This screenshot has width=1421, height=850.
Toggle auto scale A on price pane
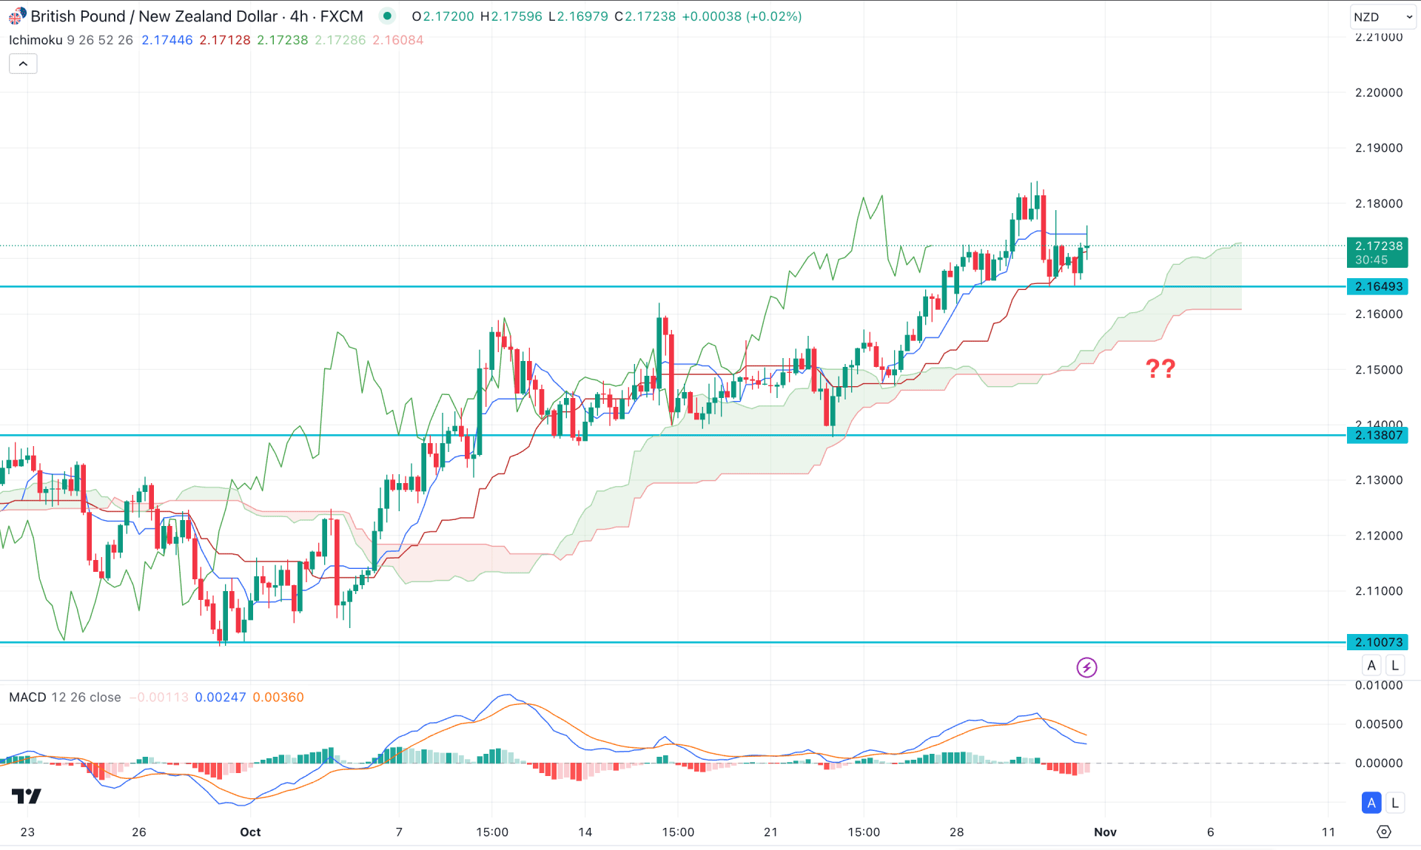[1371, 665]
